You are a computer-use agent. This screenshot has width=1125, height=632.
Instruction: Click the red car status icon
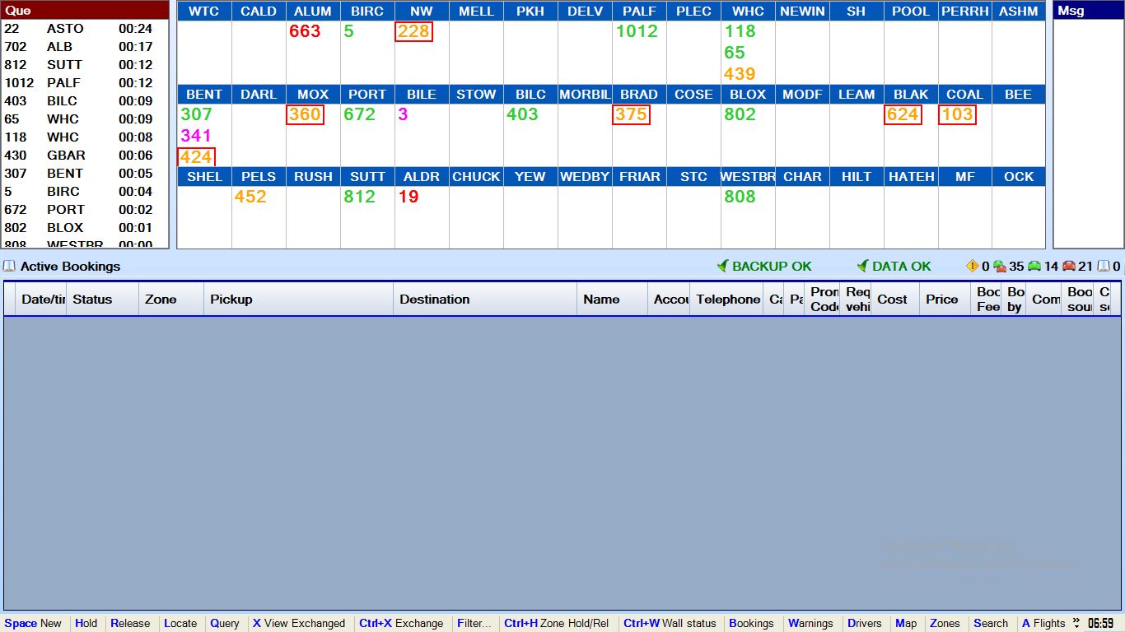tap(1068, 267)
